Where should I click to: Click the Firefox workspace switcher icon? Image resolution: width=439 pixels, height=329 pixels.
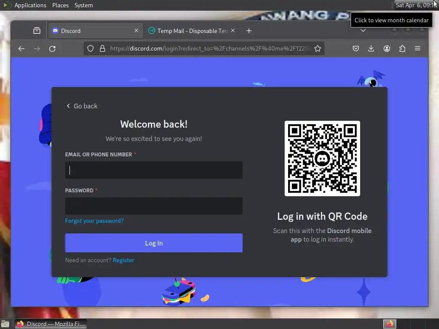coord(389,324)
